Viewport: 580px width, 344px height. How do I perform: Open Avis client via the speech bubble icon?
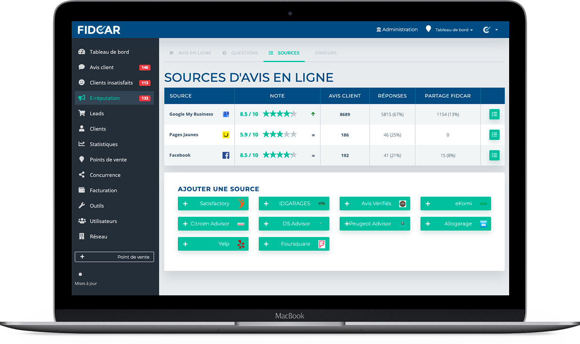(82, 67)
